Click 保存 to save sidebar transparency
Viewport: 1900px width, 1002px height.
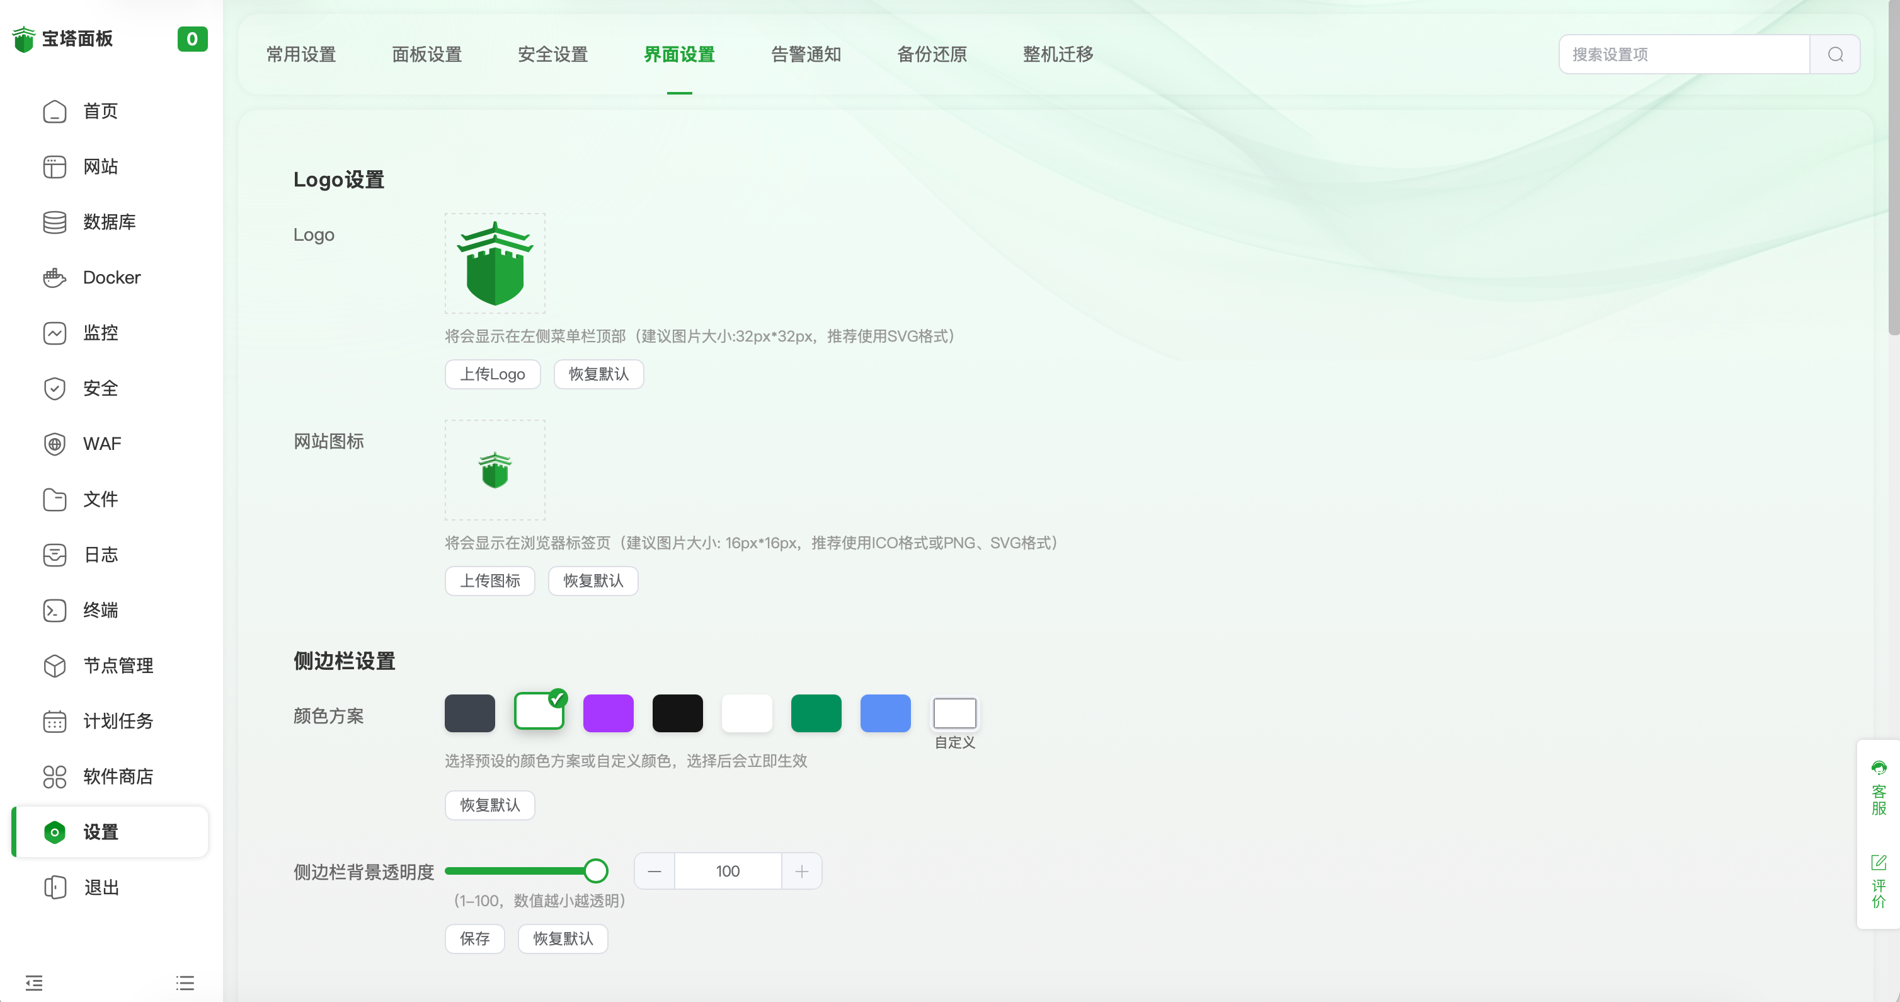coord(474,938)
